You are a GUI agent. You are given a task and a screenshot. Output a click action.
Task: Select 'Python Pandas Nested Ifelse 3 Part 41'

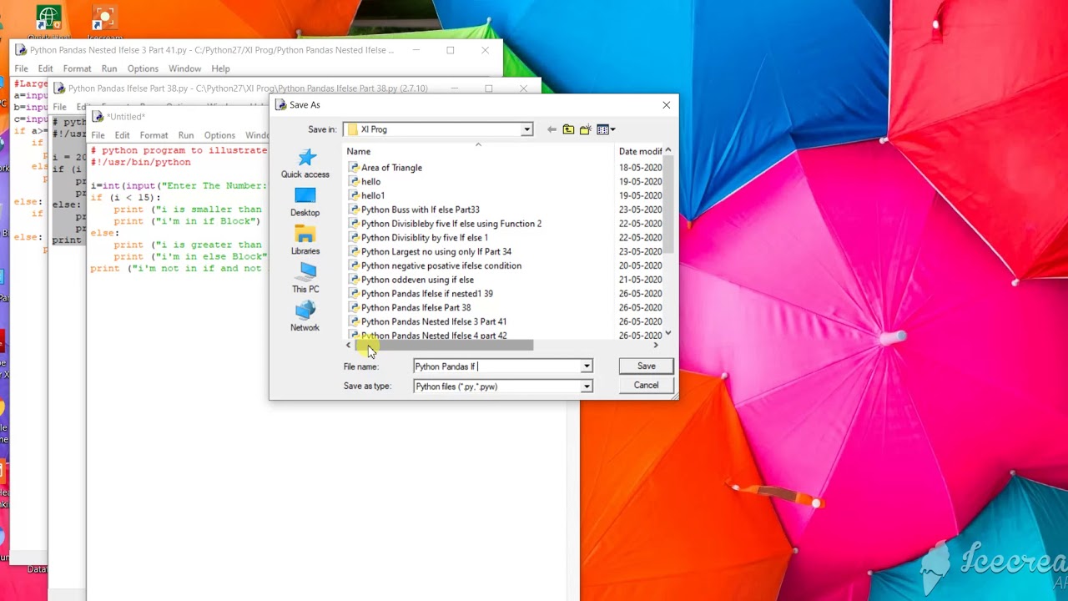pos(434,321)
